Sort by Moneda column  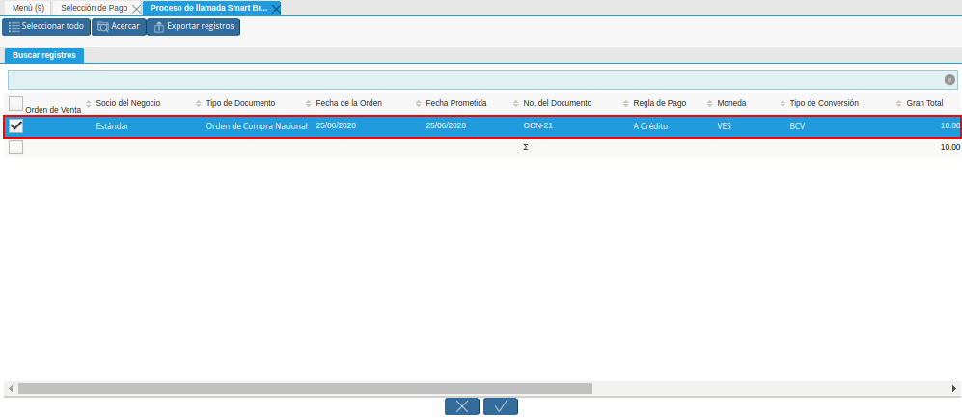(x=731, y=103)
